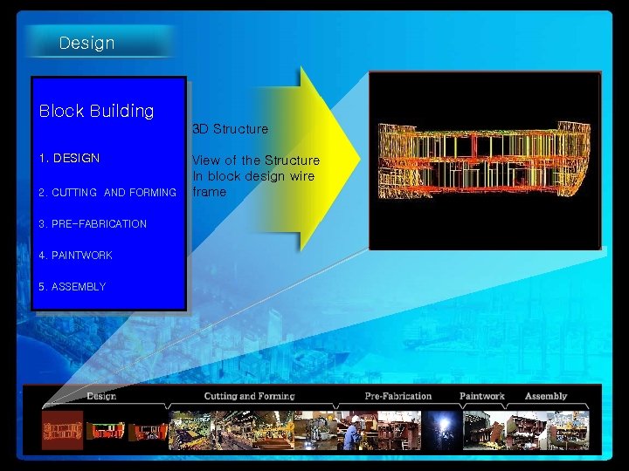629x471 pixels.
Task: Open the last Assembly thumbnail at strip end
Action: click(x=569, y=431)
